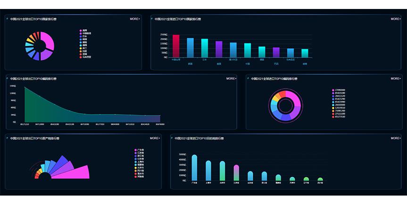
Task: Click MORE+ on import code ranking panel
Action: (396, 79)
